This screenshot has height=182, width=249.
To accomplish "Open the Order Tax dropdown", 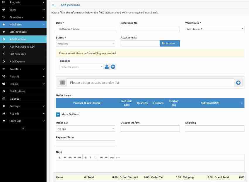I will 85,129.
